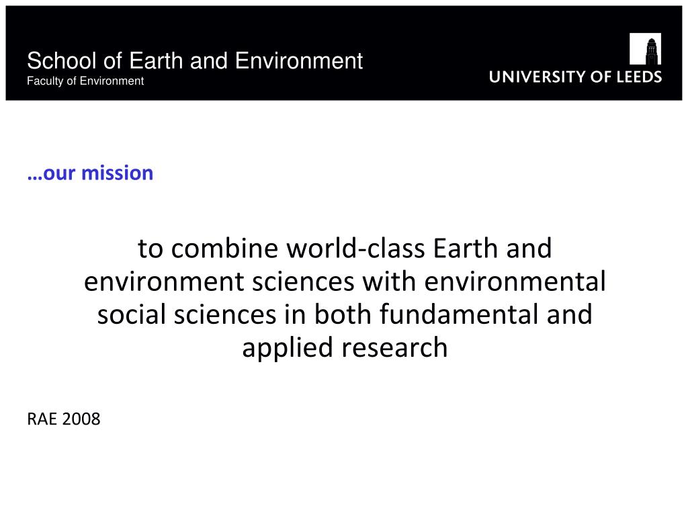Select the UNIVERSITY OF LEEDS wordmark
Screen dimensions: 688x516
[x=575, y=77]
